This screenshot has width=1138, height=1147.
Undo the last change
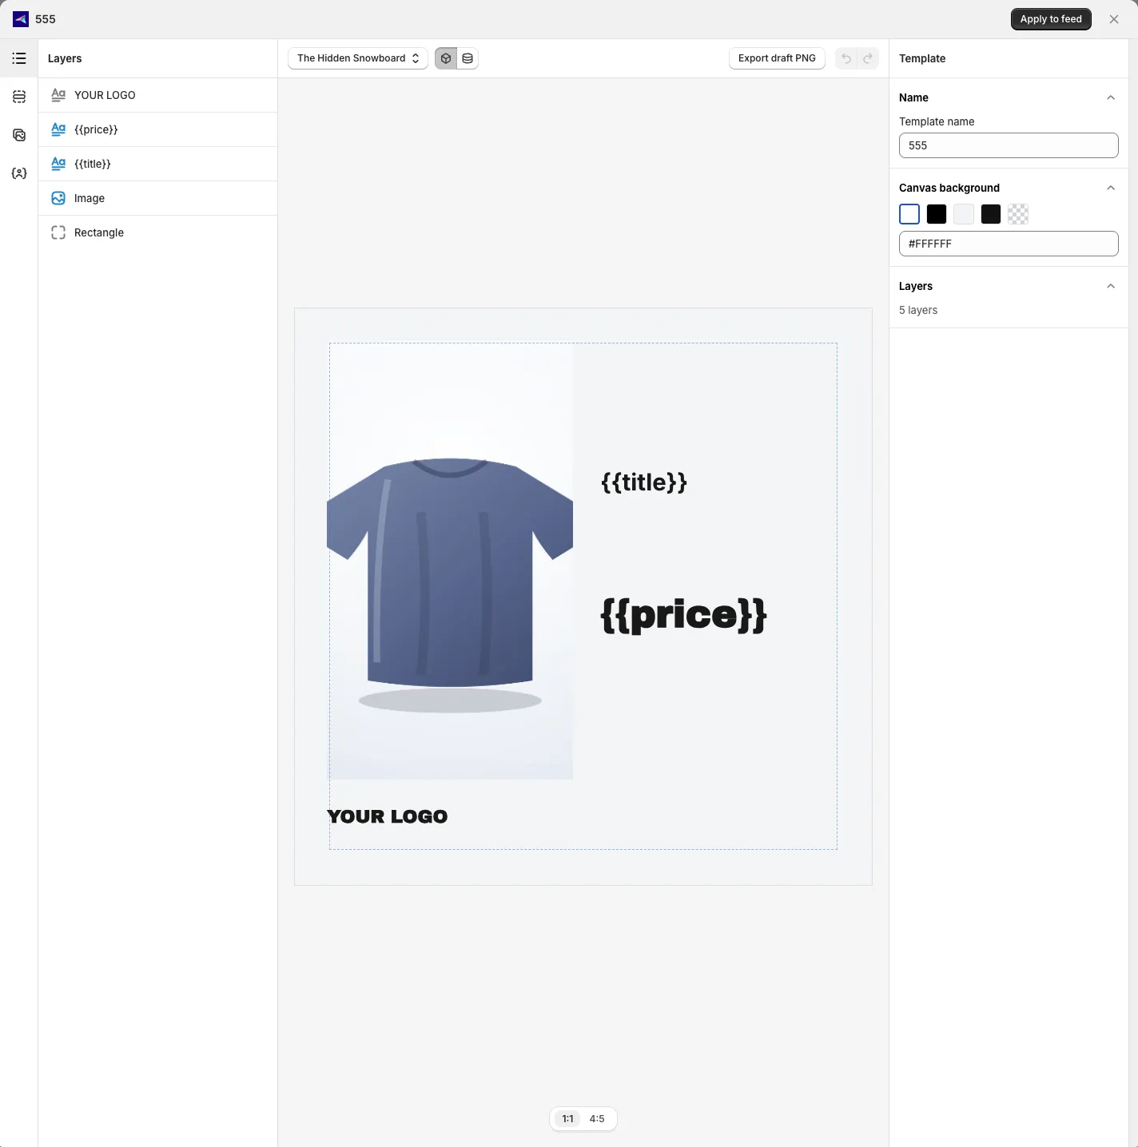[x=846, y=58]
